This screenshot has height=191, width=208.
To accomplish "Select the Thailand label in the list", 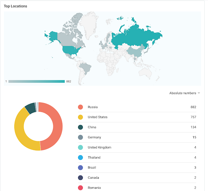I will (94, 158).
